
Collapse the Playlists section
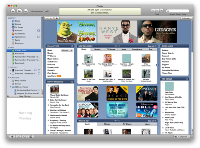[x=9, y=78]
